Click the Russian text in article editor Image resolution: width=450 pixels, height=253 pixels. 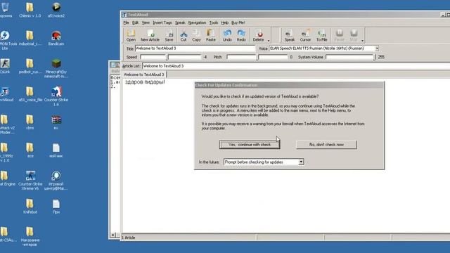click(145, 82)
